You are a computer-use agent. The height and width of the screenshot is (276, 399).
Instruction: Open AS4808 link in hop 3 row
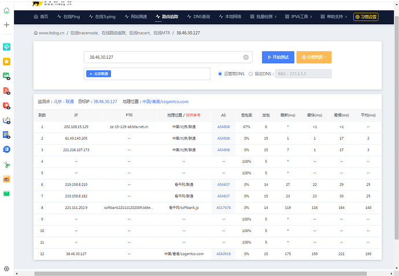(223, 150)
